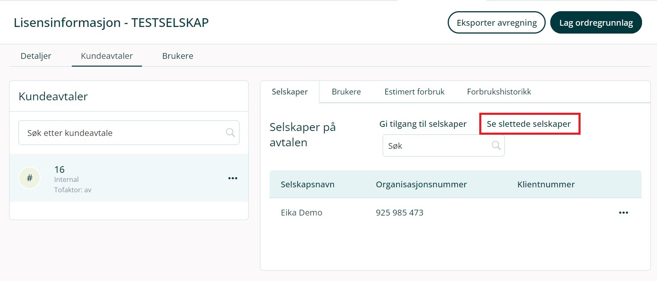Open the Brukere sub-tab in agreement panel
The height and width of the screenshot is (281, 657).
pos(346,92)
